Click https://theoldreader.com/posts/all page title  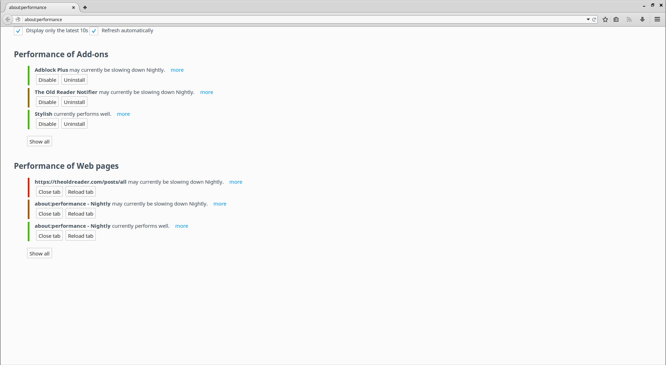pyautogui.click(x=80, y=182)
